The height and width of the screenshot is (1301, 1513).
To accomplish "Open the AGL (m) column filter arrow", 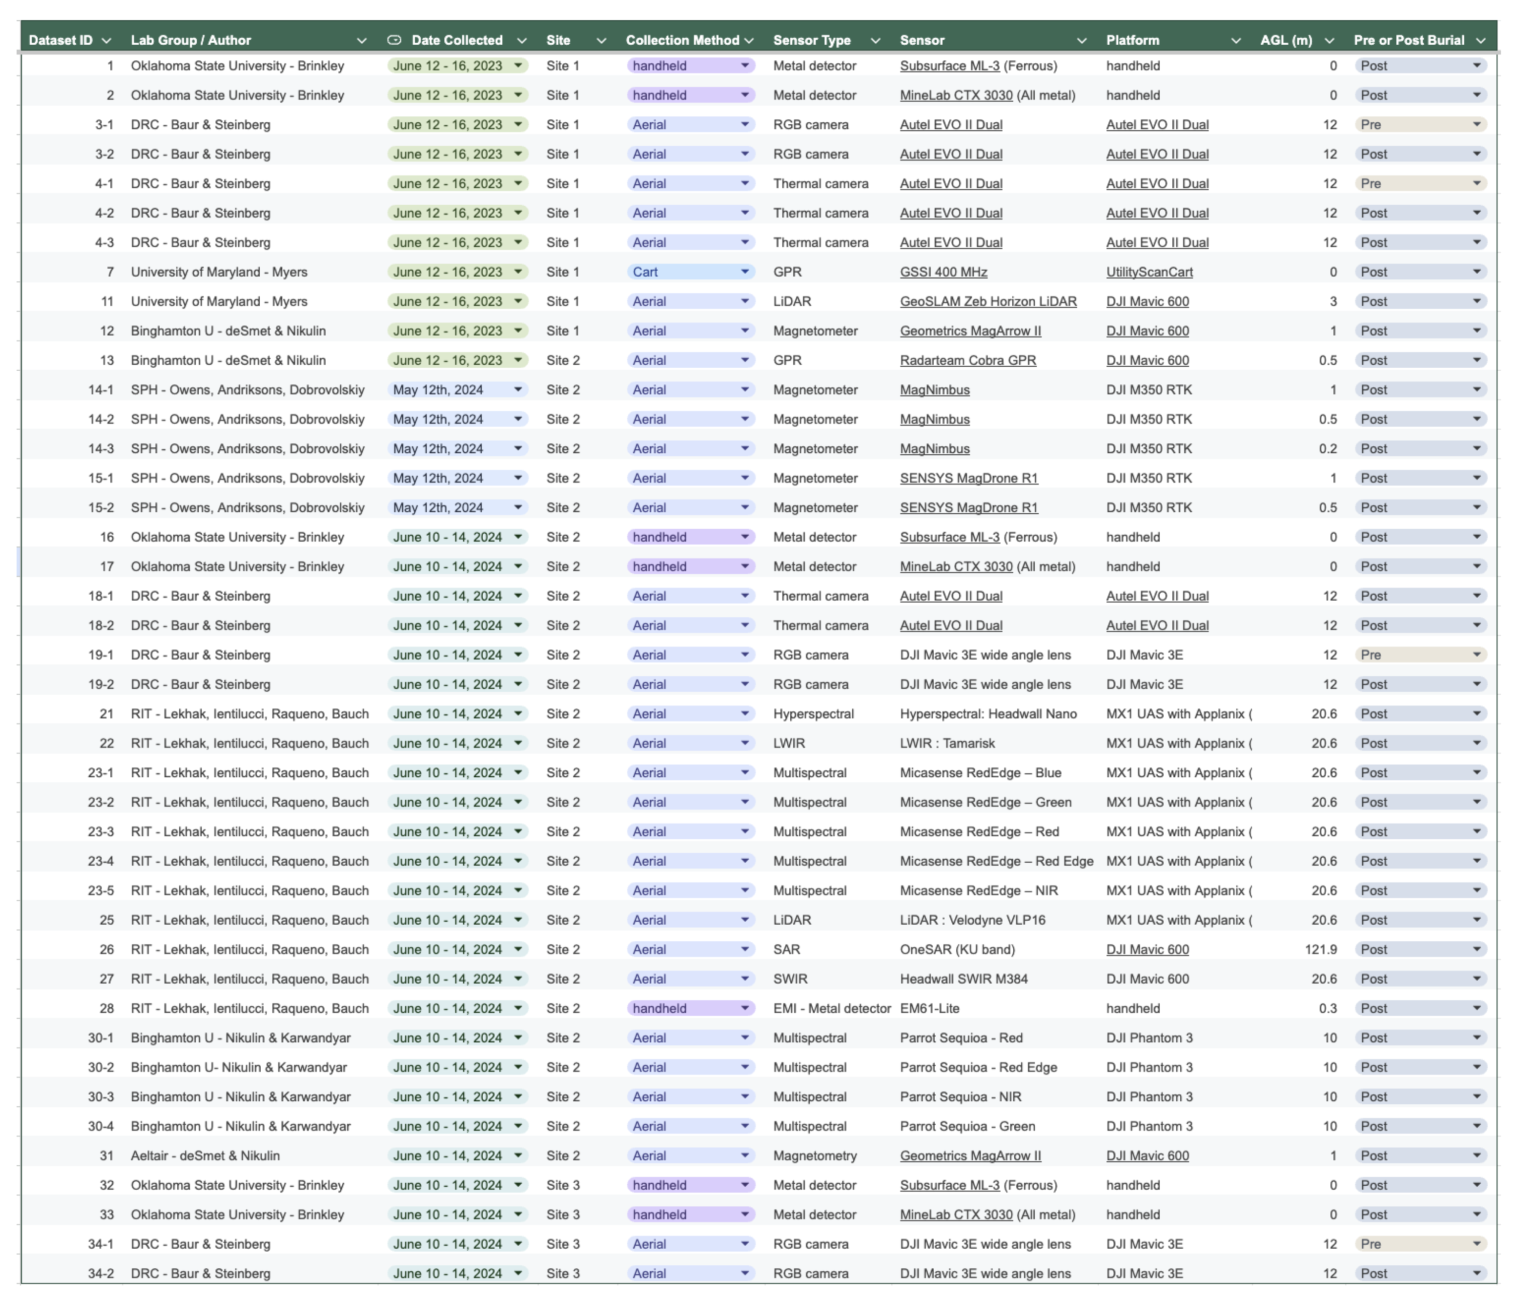I will [1329, 41].
